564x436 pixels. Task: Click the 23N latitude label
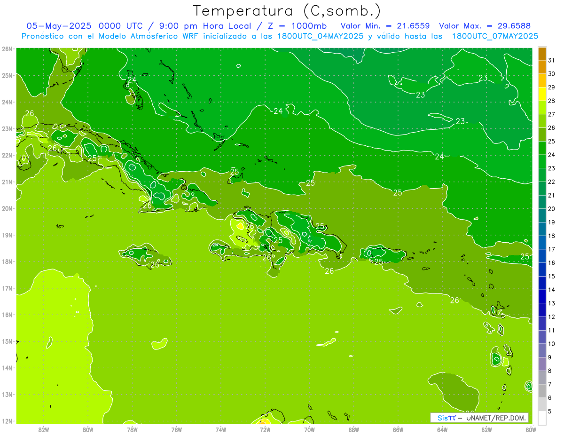[x=7, y=128]
